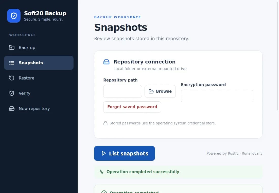Select the Snapshots menu item
Viewport: 279px width, 193px height.
(x=39, y=63)
